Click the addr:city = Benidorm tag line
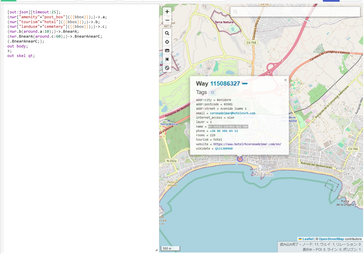Screen dimensions: 364x254 coord(213,100)
